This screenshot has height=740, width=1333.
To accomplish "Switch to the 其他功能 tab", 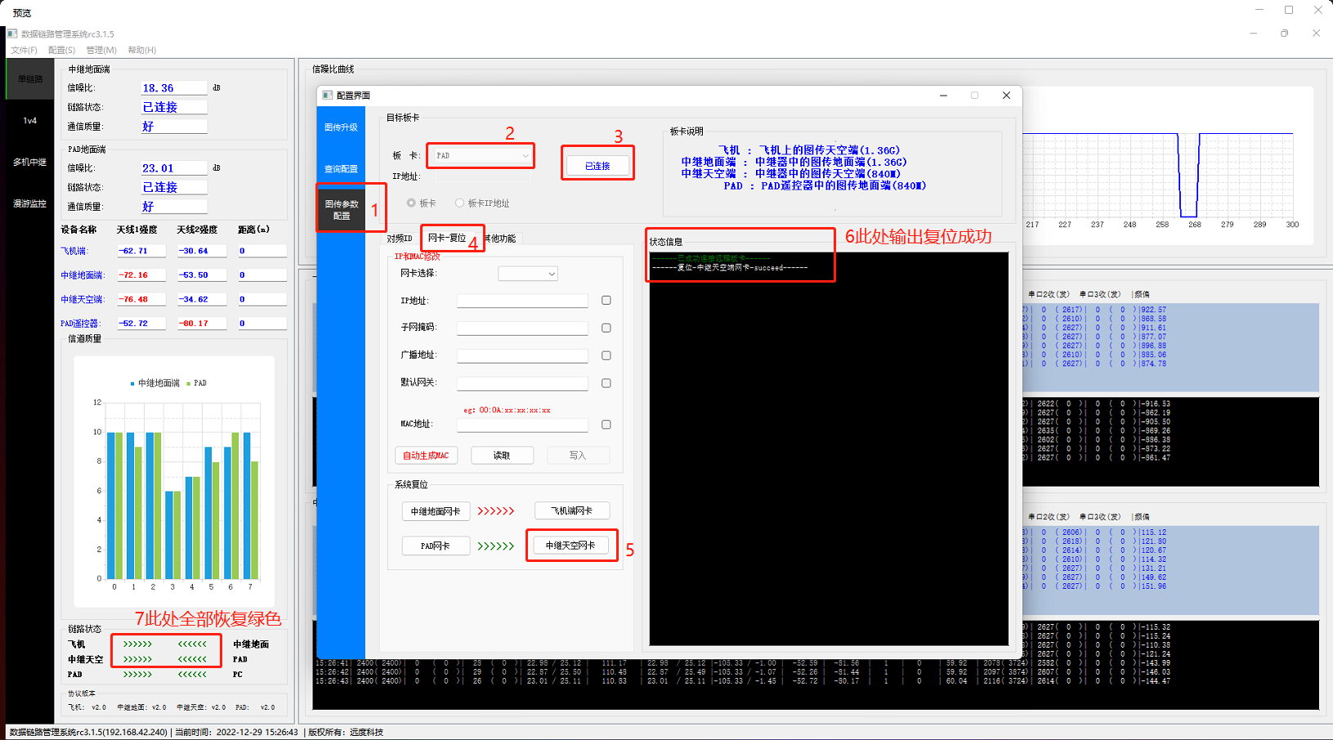I will coord(500,238).
